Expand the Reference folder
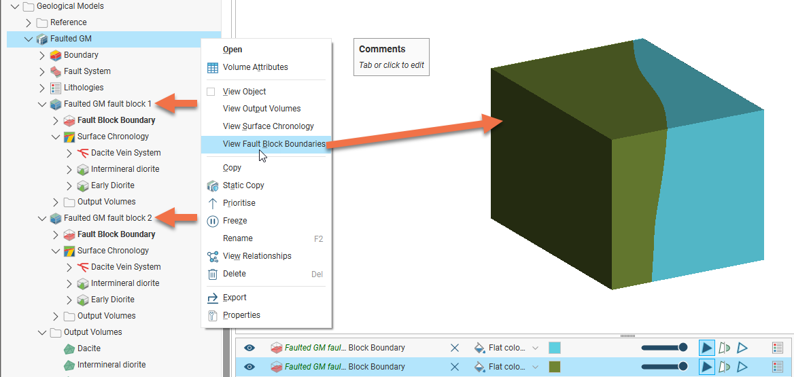The width and height of the screenshot is (794, 377). click(x=28, y=22)
